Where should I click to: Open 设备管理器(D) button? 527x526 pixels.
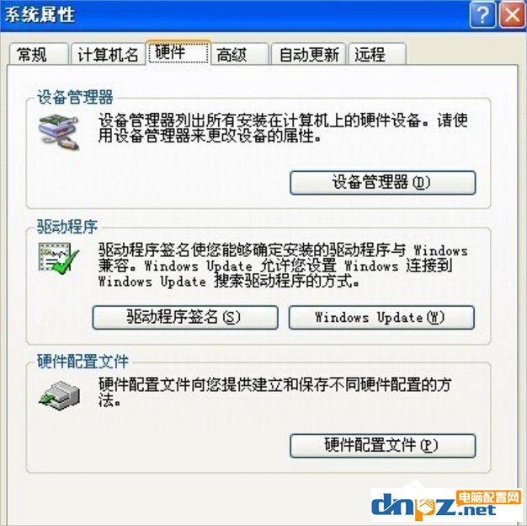tap(382, 183)
